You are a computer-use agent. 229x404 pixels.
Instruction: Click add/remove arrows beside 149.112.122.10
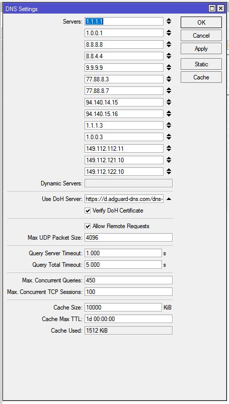pos(169,171)
